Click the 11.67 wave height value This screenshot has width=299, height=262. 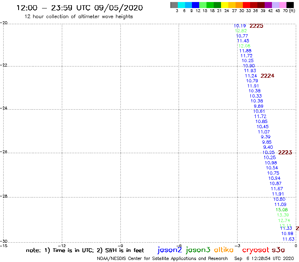click(277, 189)
